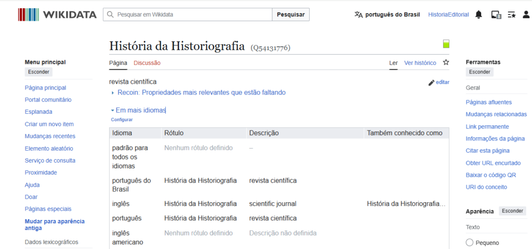This screenshot has width=532, height=249.
Task: Switch to the Discussão tab
Action: (x=147, y=63)
